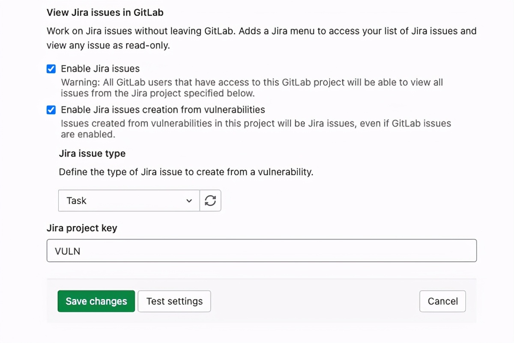Click the warning text about GitLab user access
514x343 pixels.
tap(252, 82)
